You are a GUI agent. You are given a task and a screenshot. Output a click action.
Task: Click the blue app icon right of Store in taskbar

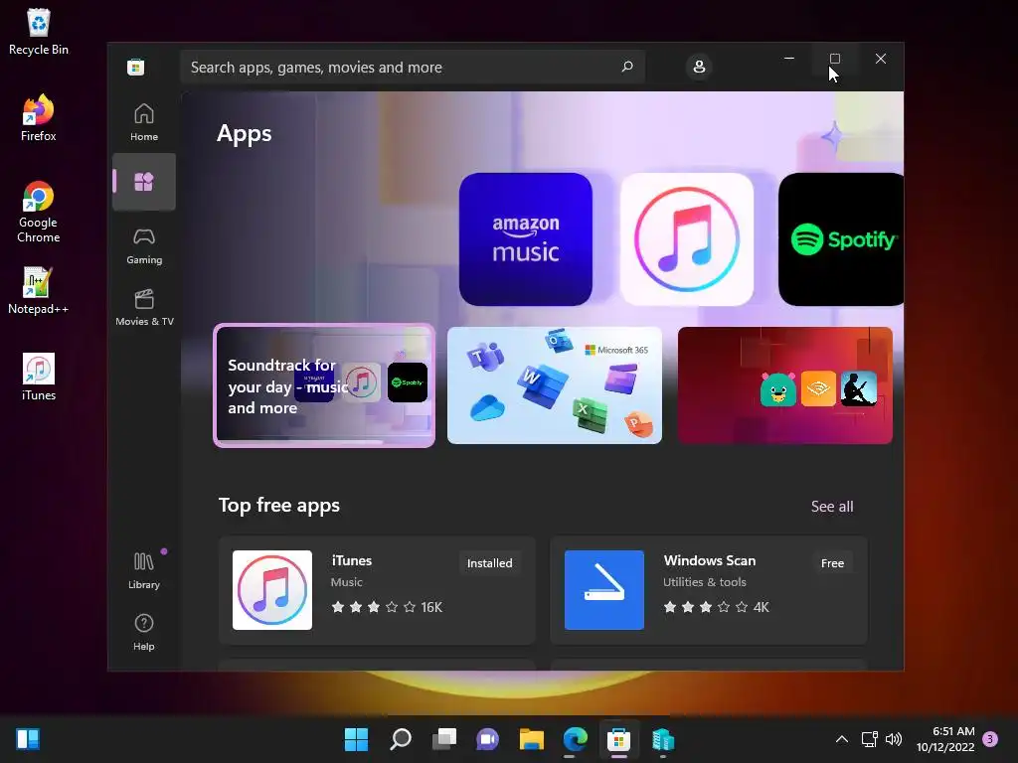663,739
